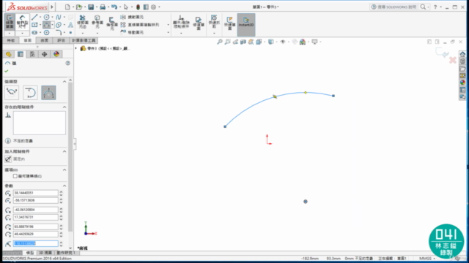Open the DisplayManager tab
Image resolution: width=469 pixels, height=263 pixels.
[x=56, y=54]
